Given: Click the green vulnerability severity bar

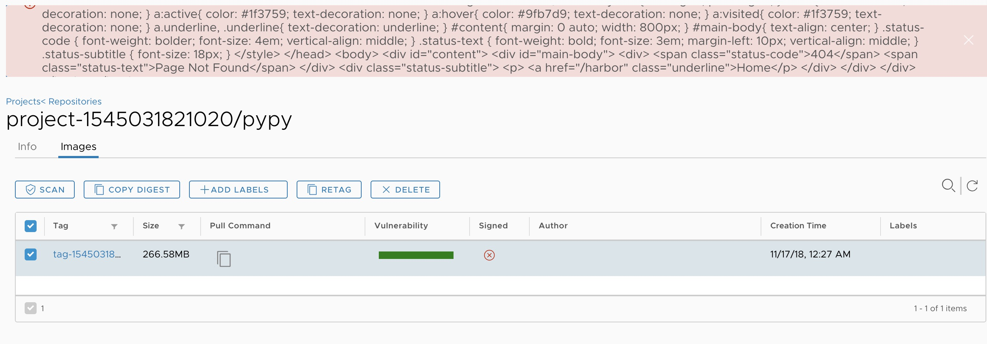Looking at the screenshot, I should click(x=416, y=255).
